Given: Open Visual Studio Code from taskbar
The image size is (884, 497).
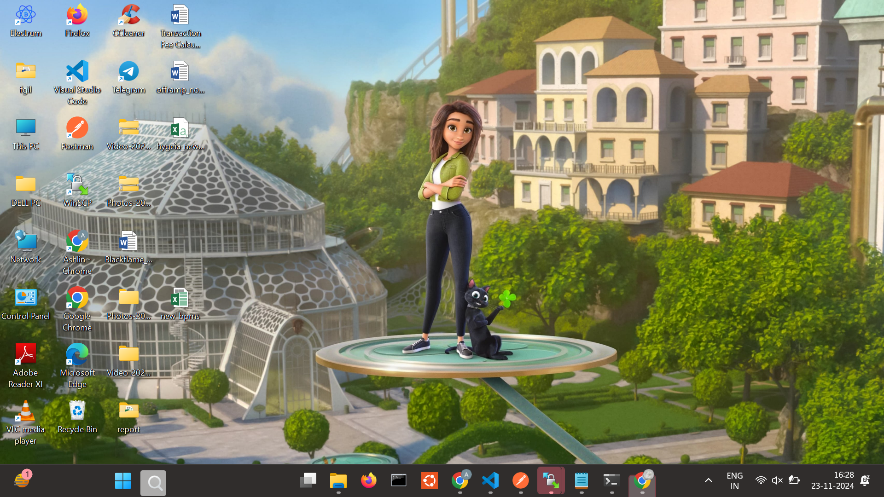Looking at the screenshot, I should (x=490, y=481).
